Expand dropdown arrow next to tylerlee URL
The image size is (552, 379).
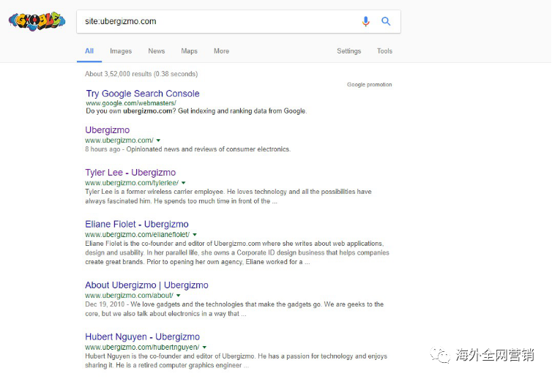[x=184, y=183]
